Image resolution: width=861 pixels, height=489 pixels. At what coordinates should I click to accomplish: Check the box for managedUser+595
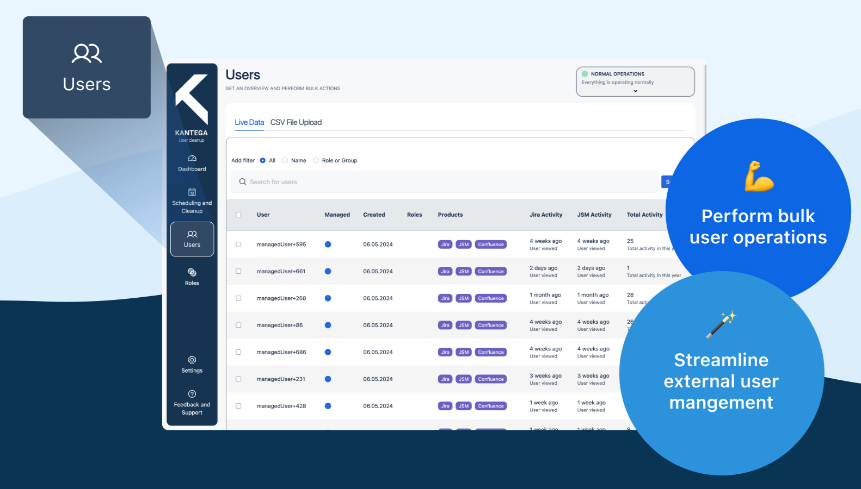pyautogui.click(x=238, y=244)
